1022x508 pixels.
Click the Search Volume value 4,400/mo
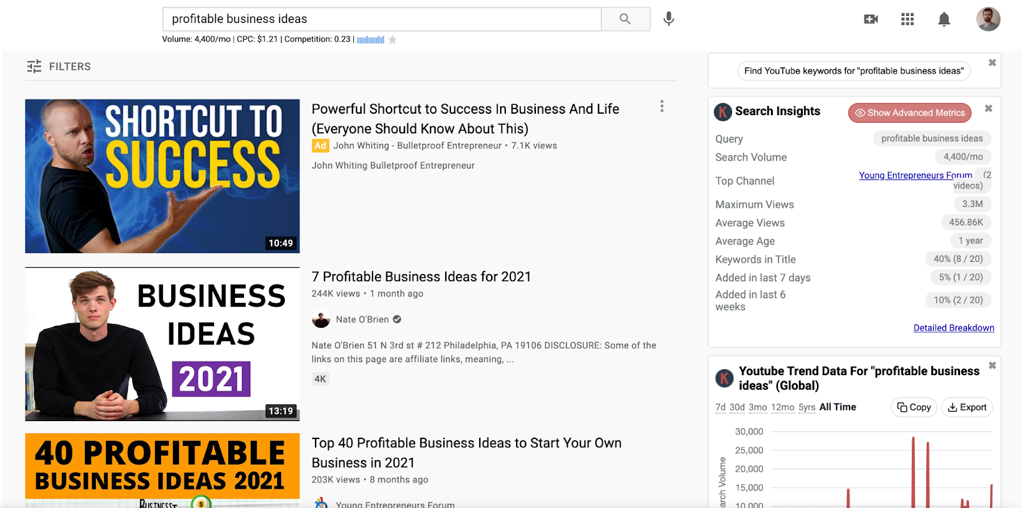[963, 157]
